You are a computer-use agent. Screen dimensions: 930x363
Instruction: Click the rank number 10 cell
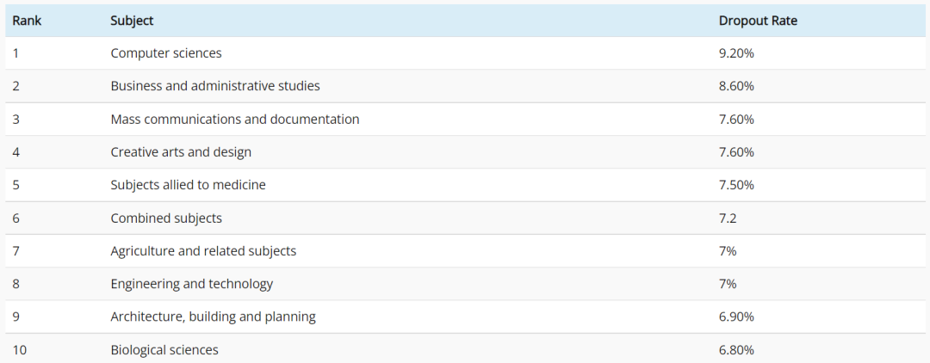pyautogui.click(x=19, y=350)
